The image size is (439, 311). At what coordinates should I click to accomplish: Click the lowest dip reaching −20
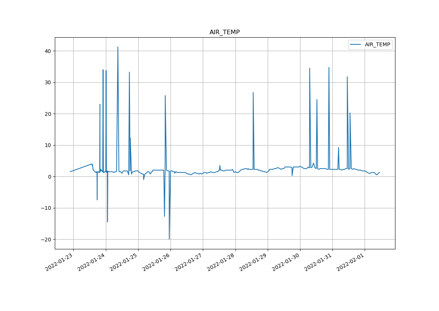tap(169, 239)
